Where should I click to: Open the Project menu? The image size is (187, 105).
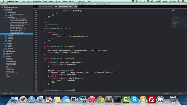[x=72, y=1]
